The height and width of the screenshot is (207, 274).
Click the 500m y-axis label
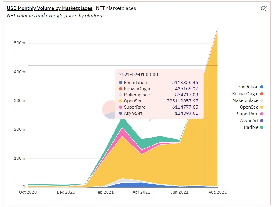tap(19, 43)
